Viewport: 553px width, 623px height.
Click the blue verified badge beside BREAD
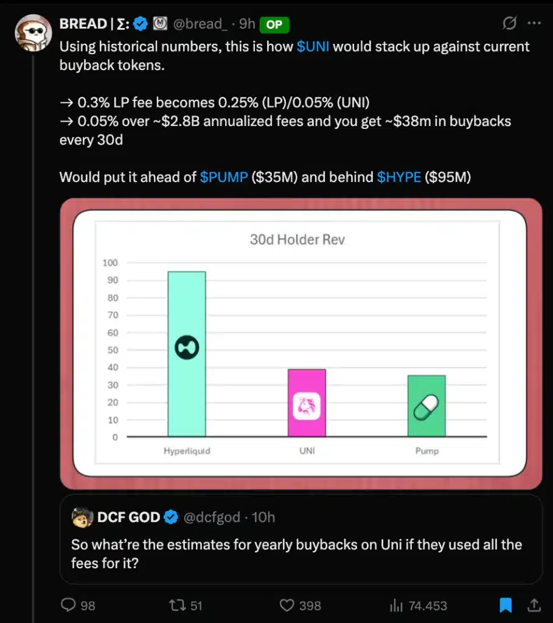[141, 24]
